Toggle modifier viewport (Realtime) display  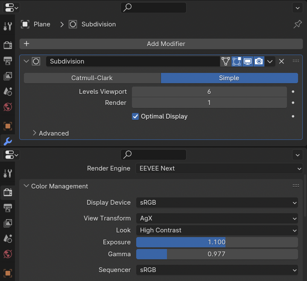[248, 61]
